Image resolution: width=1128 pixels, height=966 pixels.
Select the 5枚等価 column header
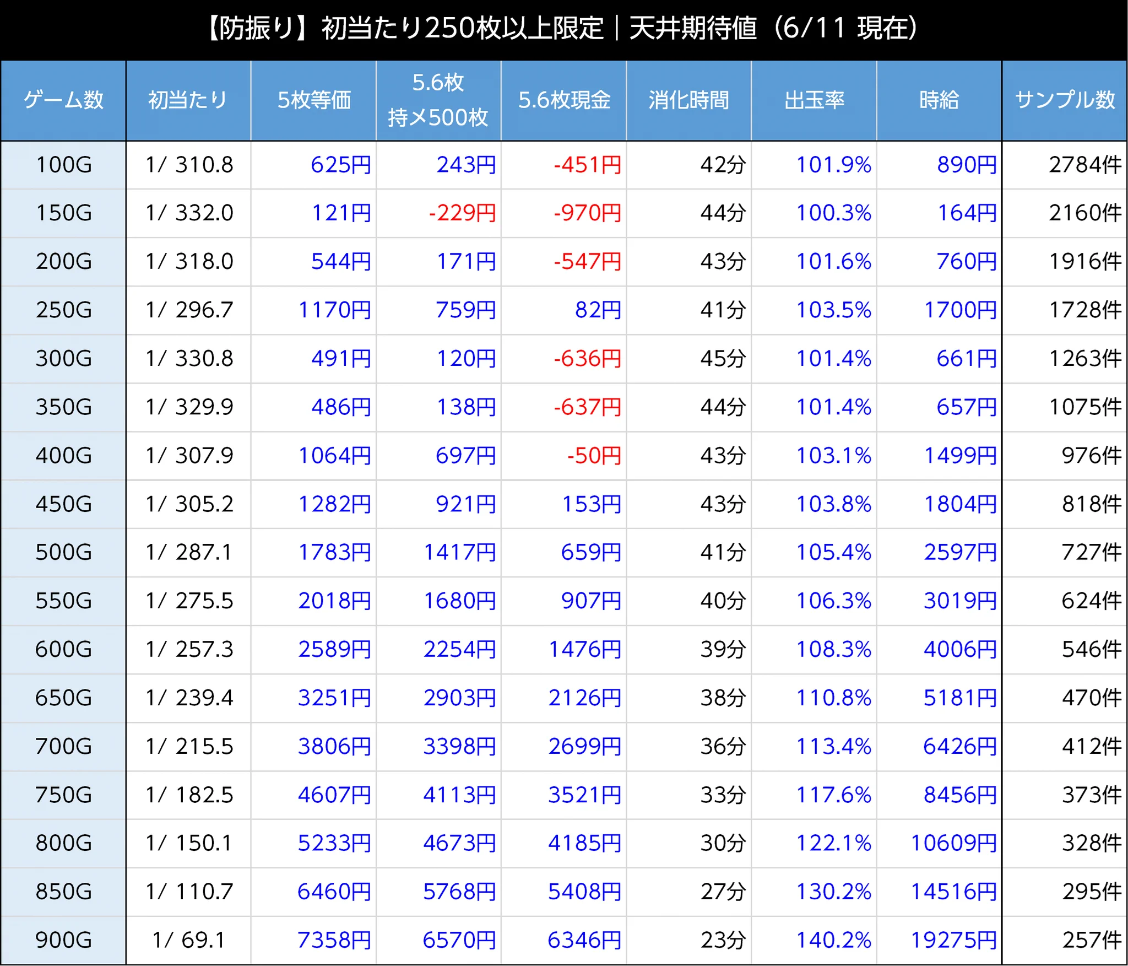313,100
